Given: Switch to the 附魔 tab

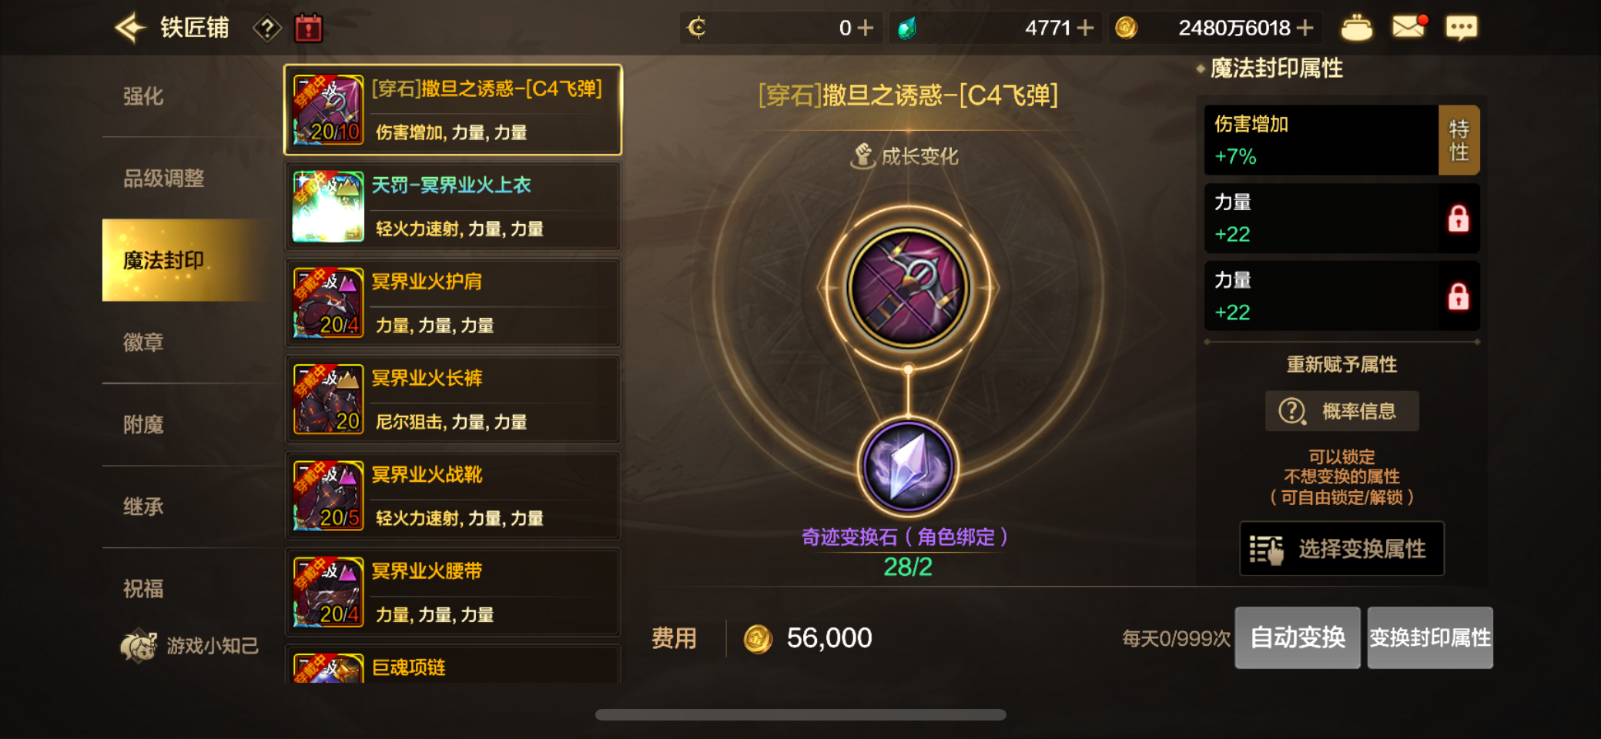Looking at the screenshot, I should (x=143, y=424).
